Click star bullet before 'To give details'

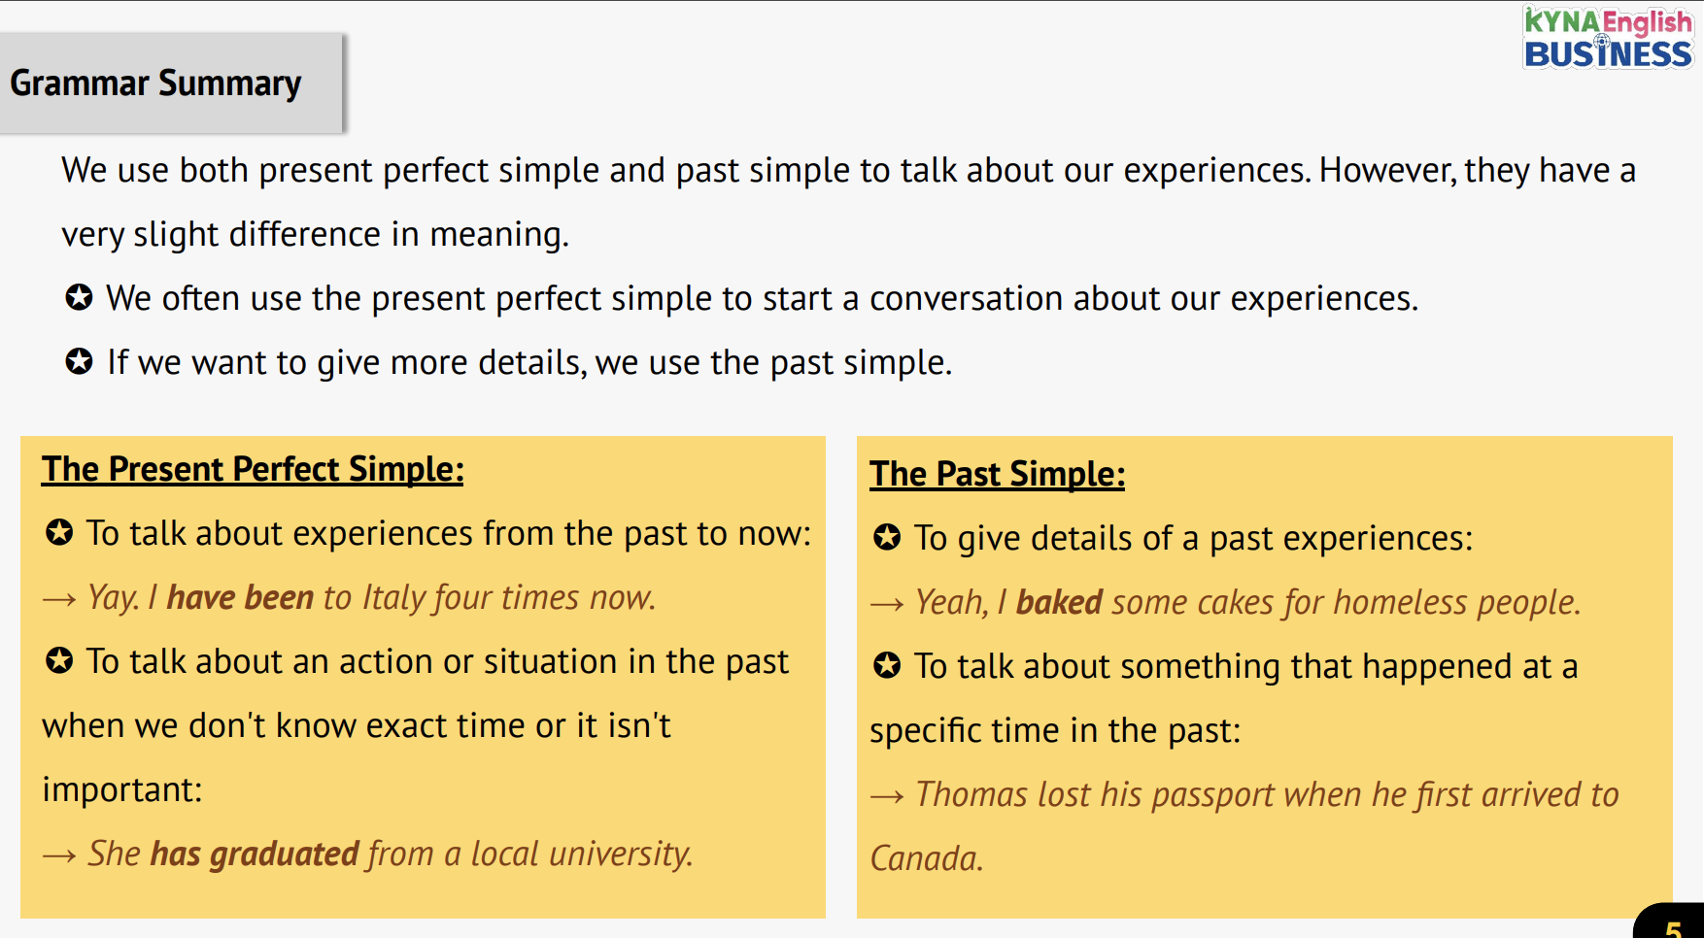tap(887, 537)
